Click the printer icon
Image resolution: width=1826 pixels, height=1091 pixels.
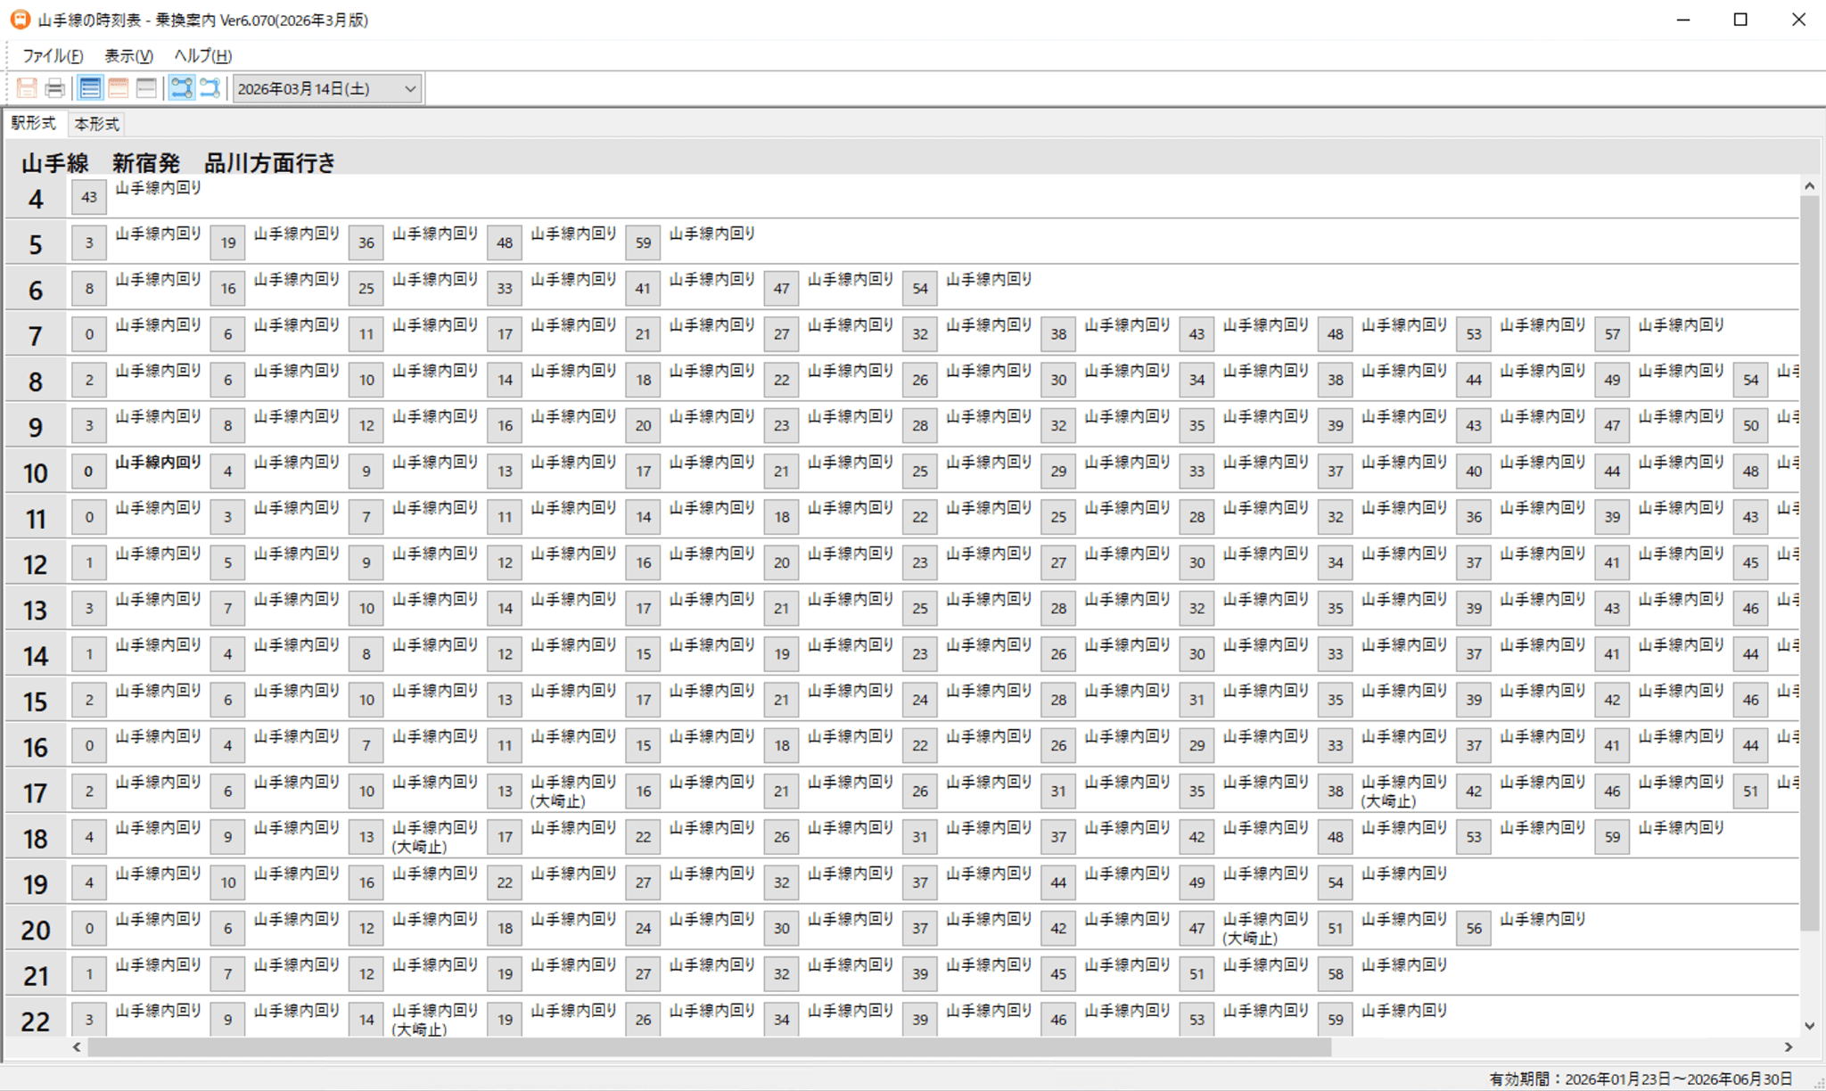click(55, 88)
